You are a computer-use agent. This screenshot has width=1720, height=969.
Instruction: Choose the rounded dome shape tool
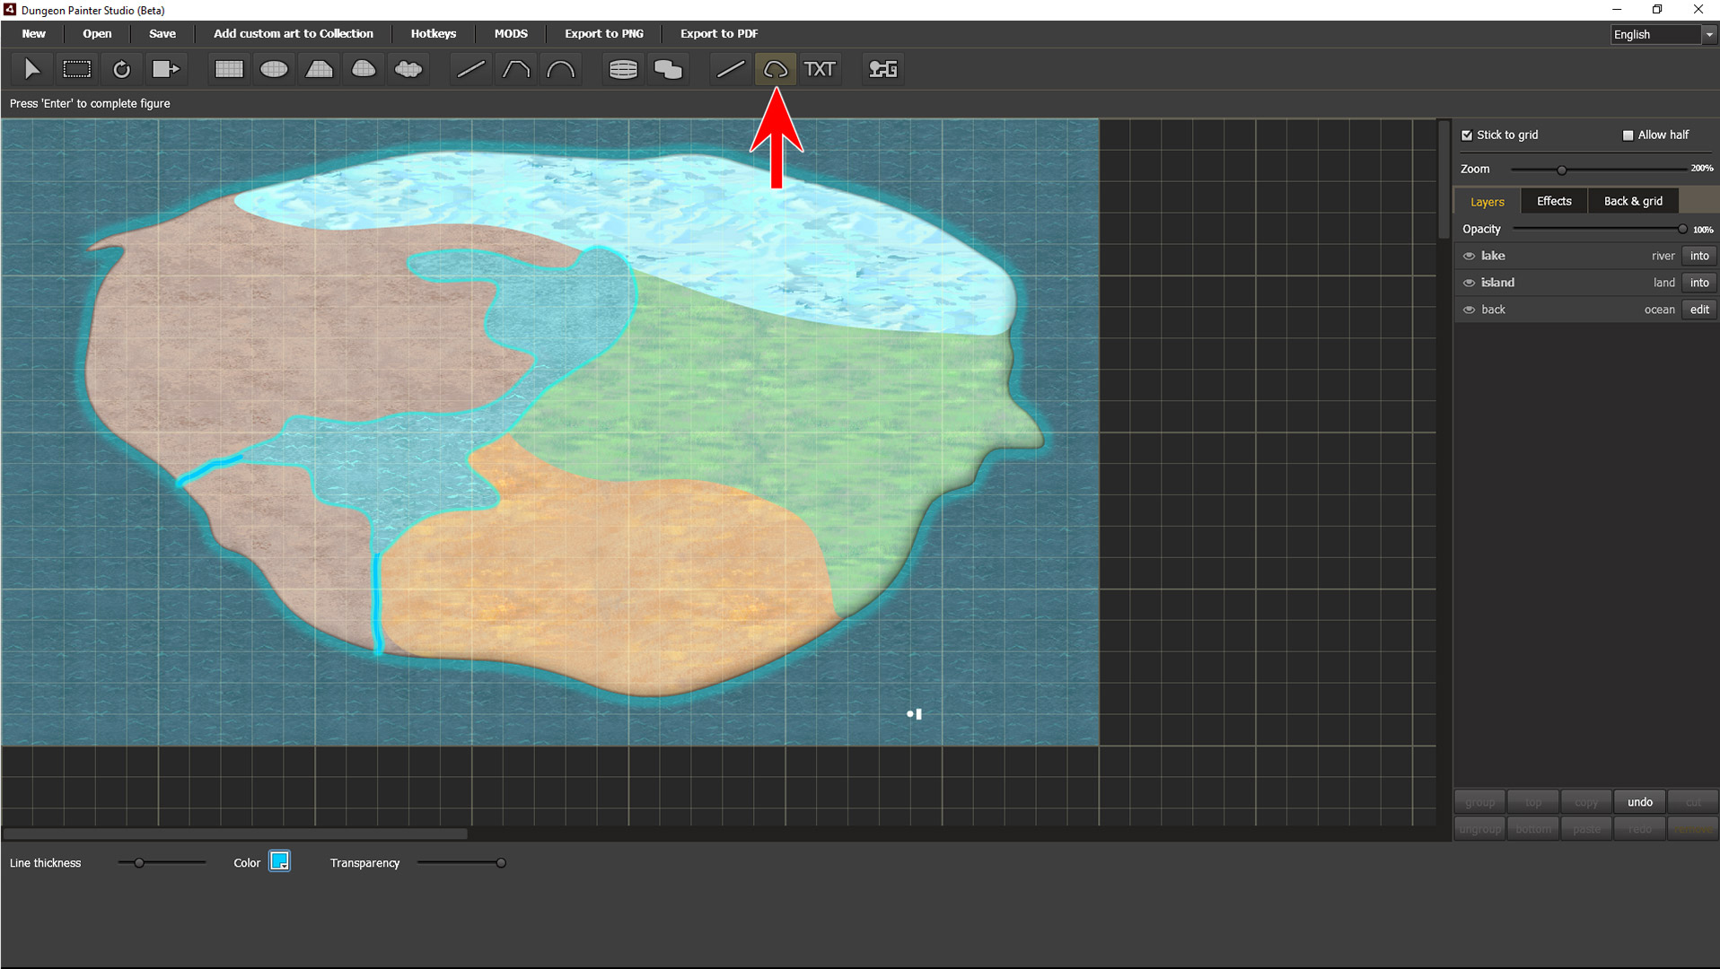[x=364, y=69]
